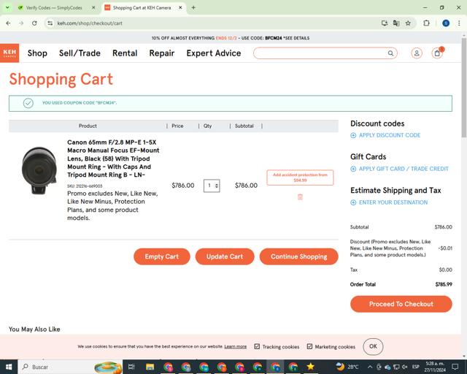Click the taskbar clock showing 5:28 a.m.
467x374 pixels.
435,367
